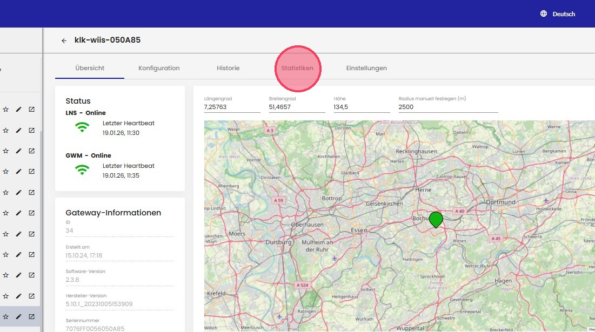595x332 pixels.
Task: Click the pencil edit icon in the highlighted row
Action: [18, 316]
